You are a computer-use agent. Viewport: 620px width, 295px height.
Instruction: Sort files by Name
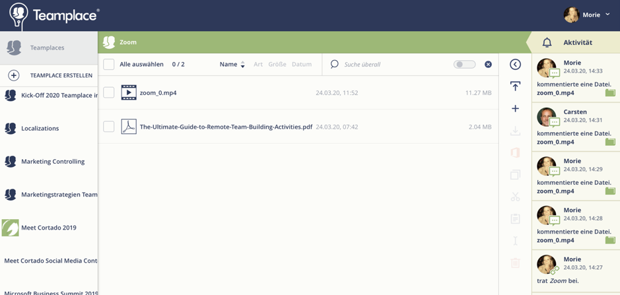tap(228, 65)
